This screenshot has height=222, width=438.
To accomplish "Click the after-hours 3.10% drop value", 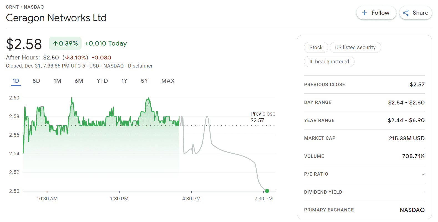I will point(75,58).
